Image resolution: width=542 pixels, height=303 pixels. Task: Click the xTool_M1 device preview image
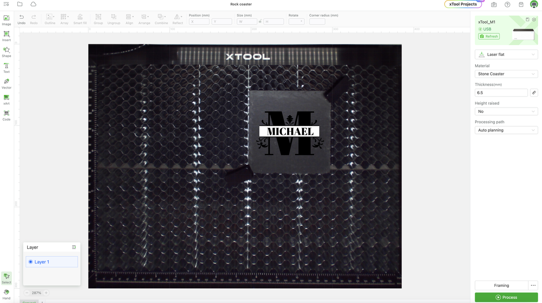[523, 34]
